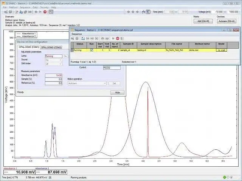
Task: Click the print icon near Time range
Action: (x=143, y=12)
